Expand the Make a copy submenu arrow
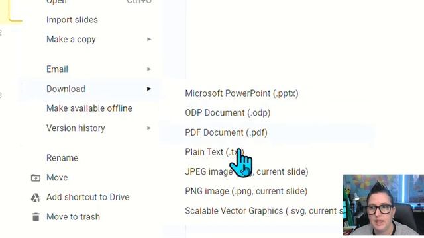Screen dimensions: 424x238 click(149, 40)
